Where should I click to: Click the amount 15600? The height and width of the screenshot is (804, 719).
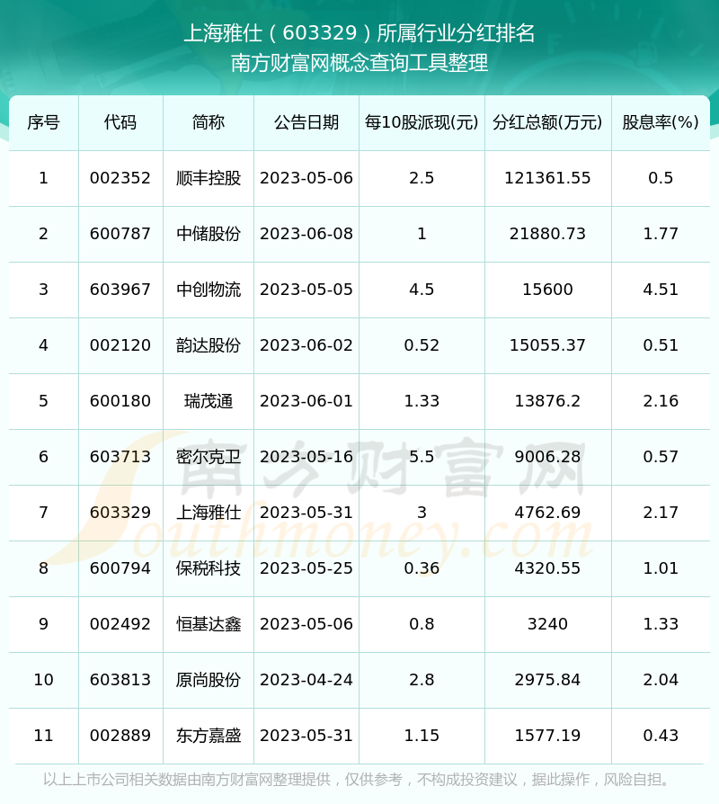pyautogui.click(x=548, y=290)
